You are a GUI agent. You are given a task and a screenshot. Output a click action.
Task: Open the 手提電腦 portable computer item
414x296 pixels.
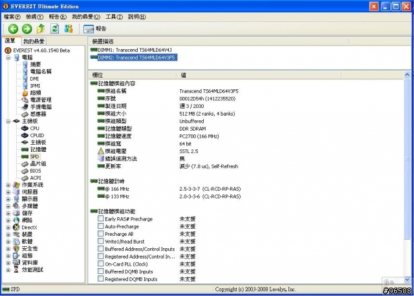tap(41, 107)
